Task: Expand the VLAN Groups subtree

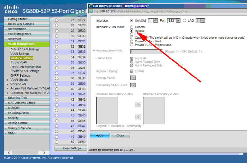Action: [x=8, y=80]
